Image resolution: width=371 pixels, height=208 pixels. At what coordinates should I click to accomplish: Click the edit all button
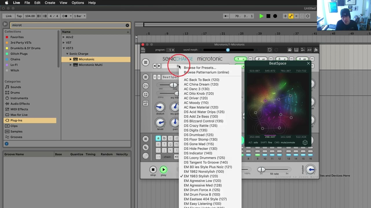point(146,103)
